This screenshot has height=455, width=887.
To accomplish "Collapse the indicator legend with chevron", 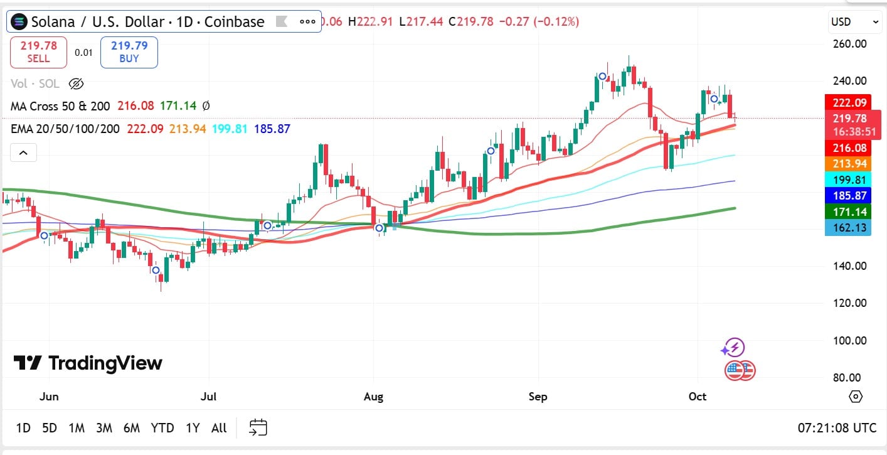I will click(23, 153).
